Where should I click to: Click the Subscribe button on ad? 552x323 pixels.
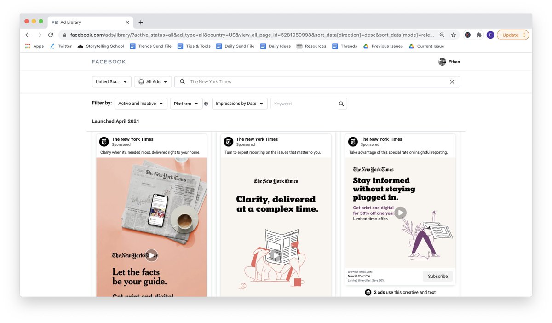tap(437, 276)
